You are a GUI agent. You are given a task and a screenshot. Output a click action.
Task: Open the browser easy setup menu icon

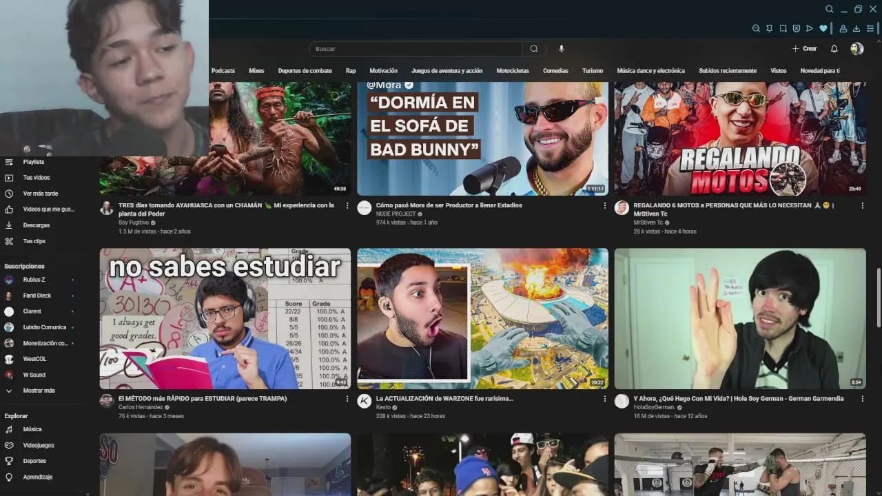point(870,28)
